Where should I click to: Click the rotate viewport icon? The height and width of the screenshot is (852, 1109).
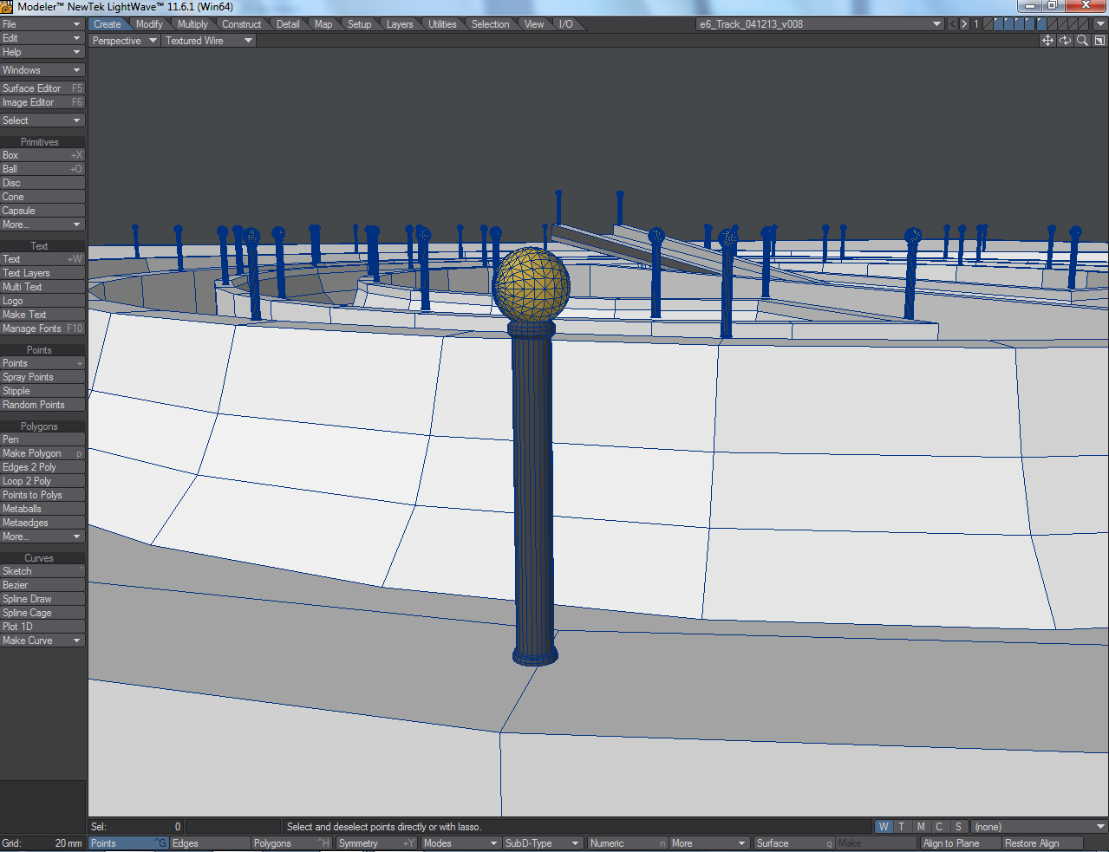click(x=1065, y=40)
